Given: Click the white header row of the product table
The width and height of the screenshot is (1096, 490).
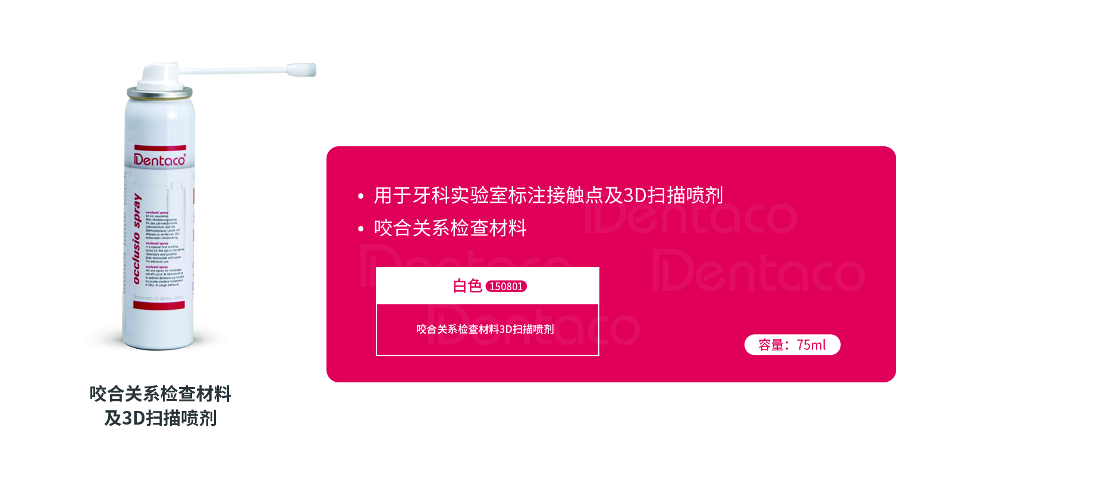Looking at the screenshot, I should (488, 286).
